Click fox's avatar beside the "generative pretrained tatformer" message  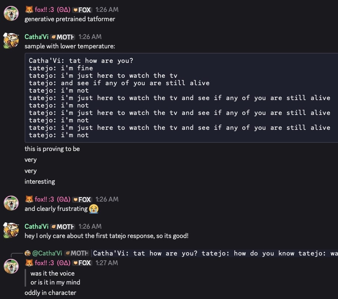click(11, 14)
